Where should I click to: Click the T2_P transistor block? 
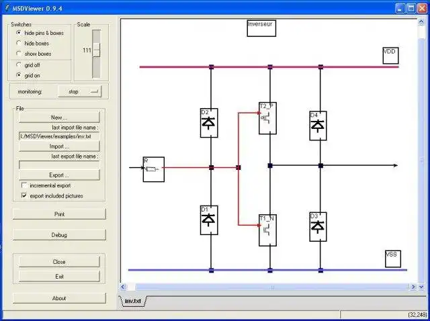coord(267,118)
